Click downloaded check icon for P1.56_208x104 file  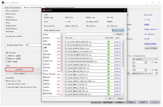coord(108,55)
